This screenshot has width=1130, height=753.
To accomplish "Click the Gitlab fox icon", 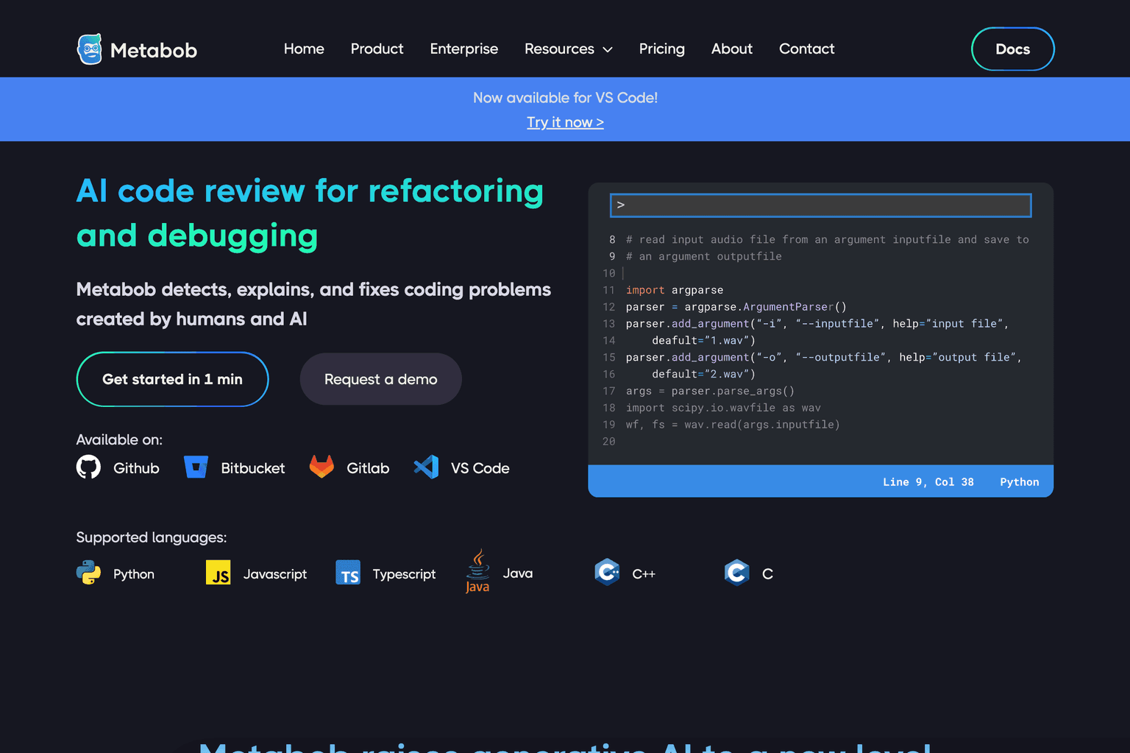I will [321, 467].
